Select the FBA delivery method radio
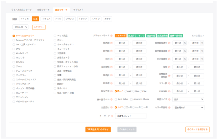This screenshot has width=217, height=139. pos(133,91)
